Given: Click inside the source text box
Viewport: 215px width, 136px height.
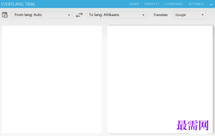Looking at the screenshot, I should click(52, 79).
